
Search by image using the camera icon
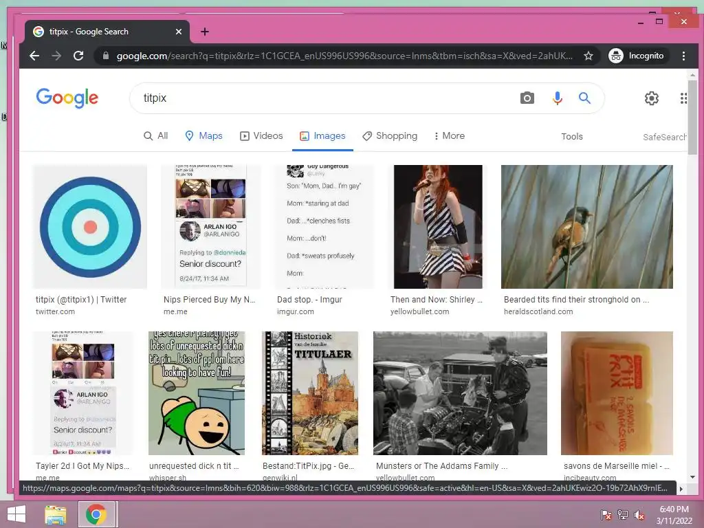pos(527,98)
